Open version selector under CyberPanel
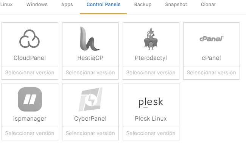 point(90,134)
